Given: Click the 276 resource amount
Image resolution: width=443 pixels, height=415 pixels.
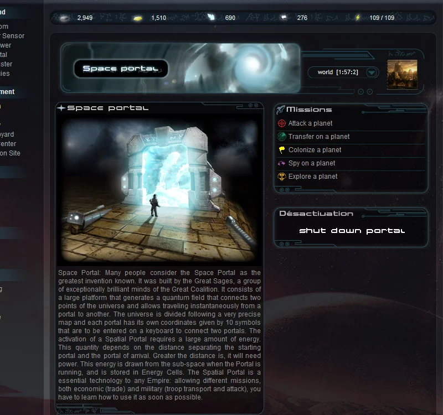Looking at the screenshot, I should [302, 18].
